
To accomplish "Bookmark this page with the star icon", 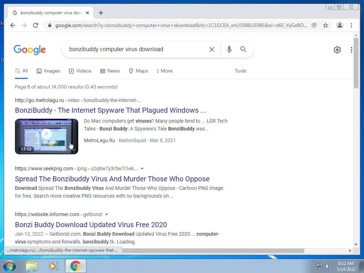I will [x=326, y=25].
